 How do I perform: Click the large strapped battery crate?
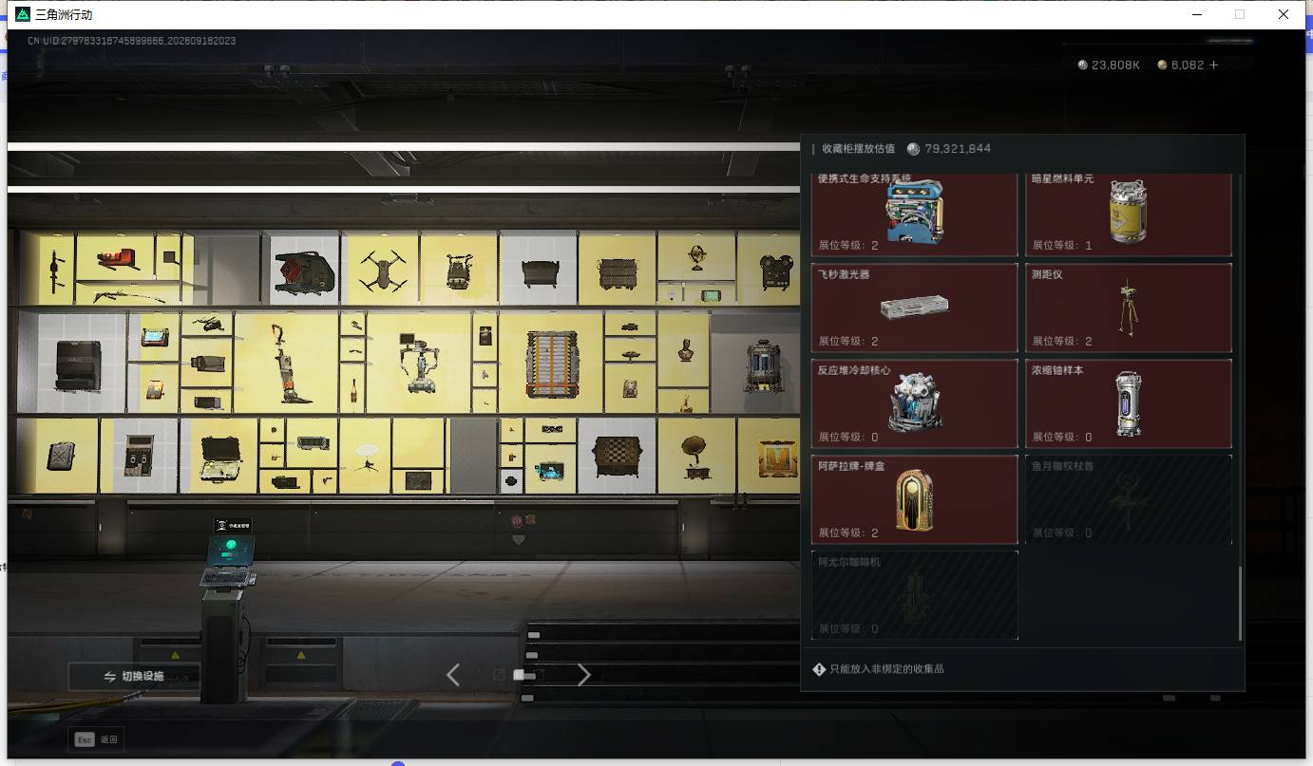tap(551, 364)
